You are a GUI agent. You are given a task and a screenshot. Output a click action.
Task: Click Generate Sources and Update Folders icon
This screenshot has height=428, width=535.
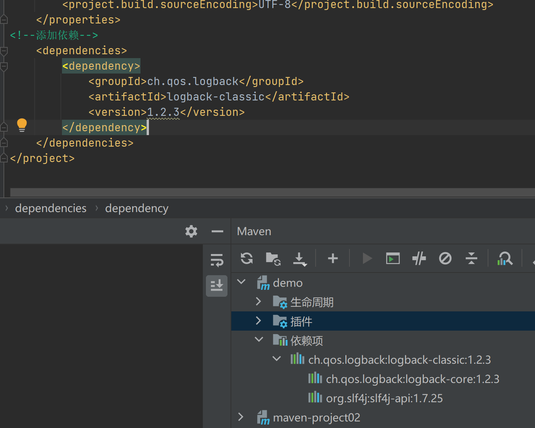pyautogui.click(x=273, y=259)
